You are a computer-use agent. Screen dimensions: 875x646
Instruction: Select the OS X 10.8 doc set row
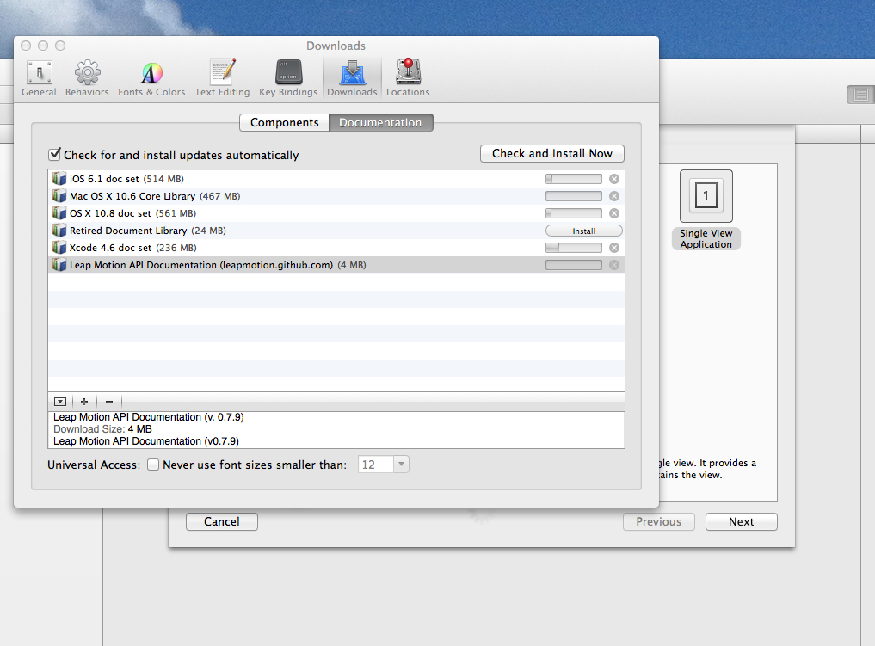pos(336,213)
